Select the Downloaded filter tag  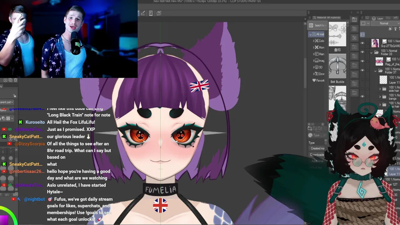pyautogui.click(x=317, y=155)
